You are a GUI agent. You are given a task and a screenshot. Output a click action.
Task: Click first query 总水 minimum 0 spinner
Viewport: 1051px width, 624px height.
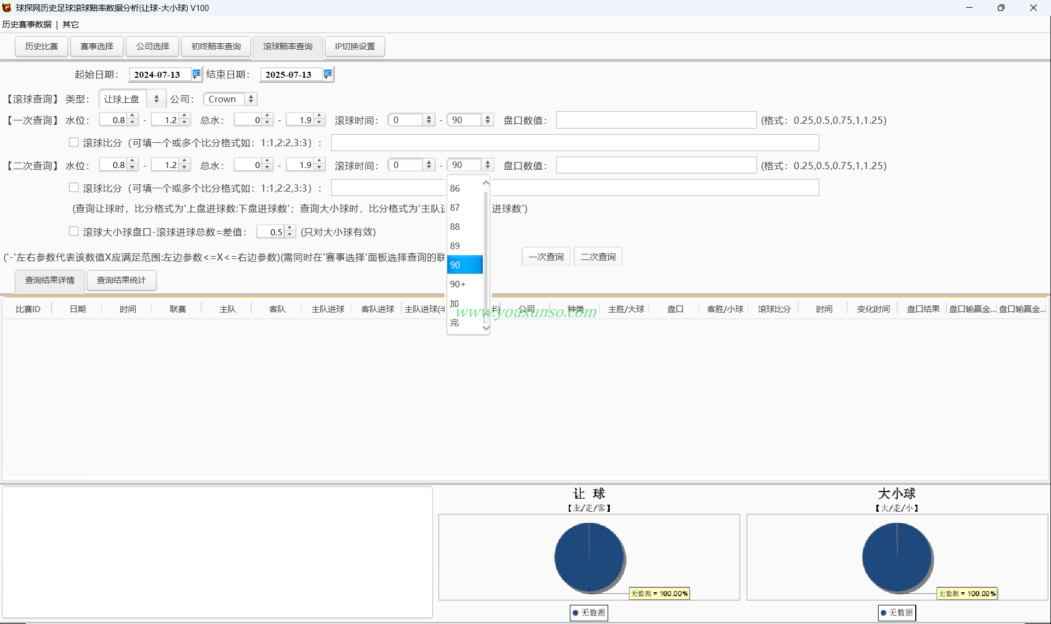253,120
